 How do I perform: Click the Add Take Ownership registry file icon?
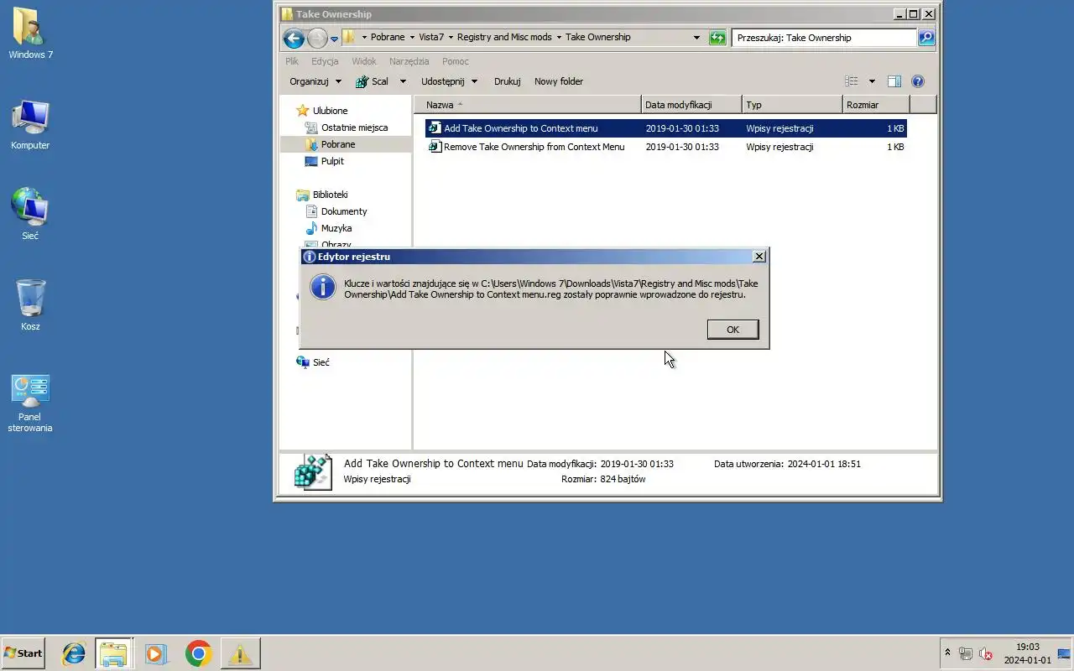pyautogui.click(x=435, y=128)
